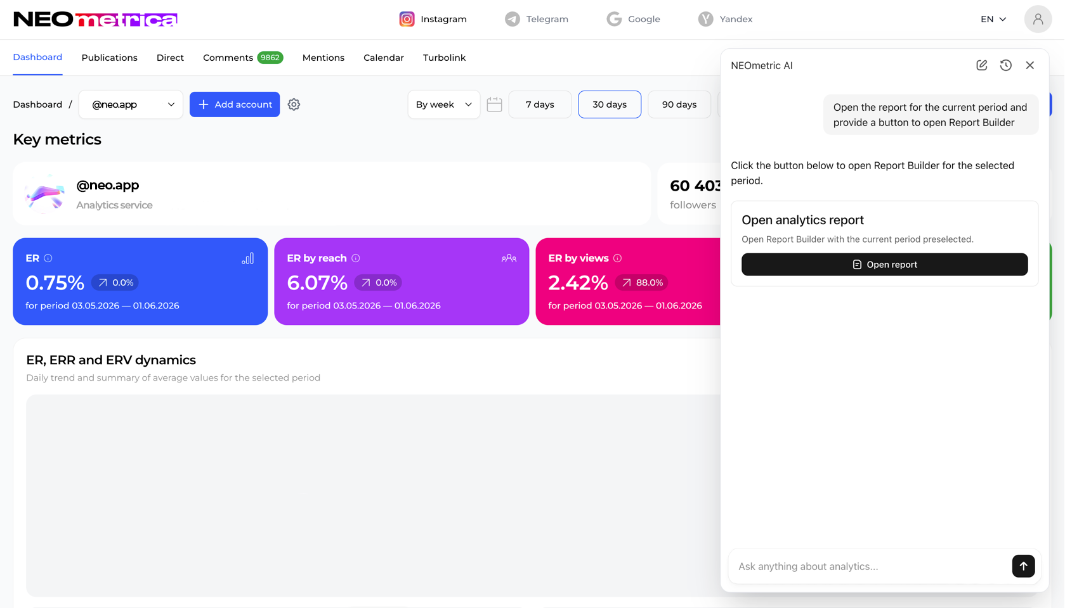The image size is (1065, 608).
Task: Click the ER by reach 0.0% change badge
Action: click(378, 282)
